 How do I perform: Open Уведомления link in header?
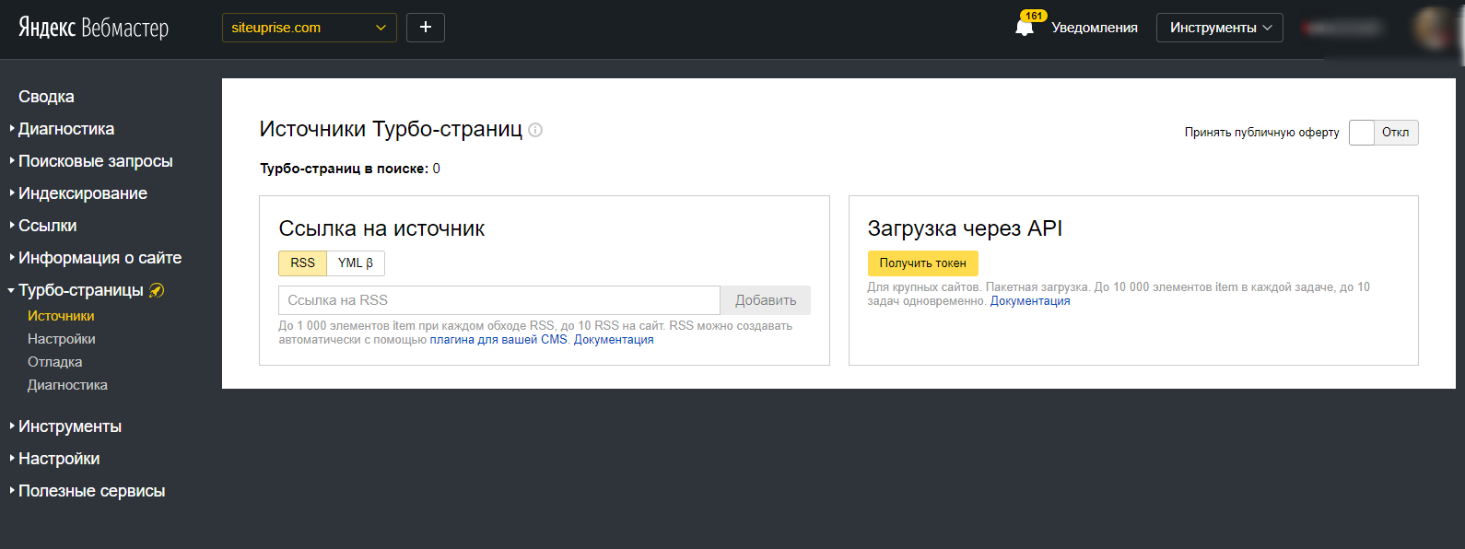(1095, 28)
